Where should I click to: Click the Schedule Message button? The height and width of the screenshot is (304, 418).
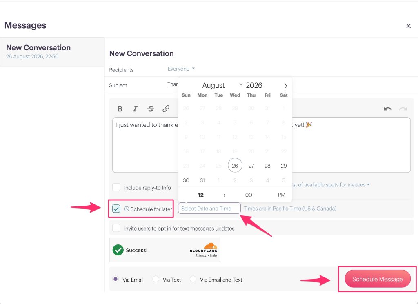coord(378,279)
